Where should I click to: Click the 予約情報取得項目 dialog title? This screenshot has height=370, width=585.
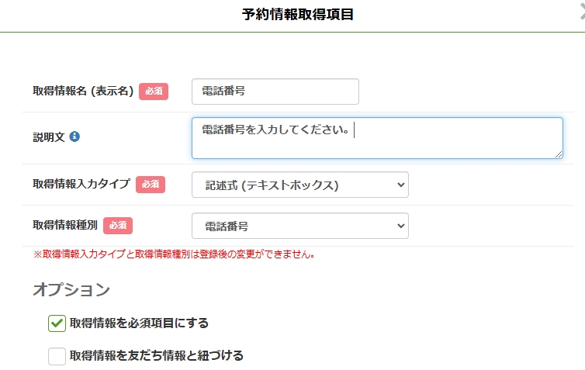298,15
